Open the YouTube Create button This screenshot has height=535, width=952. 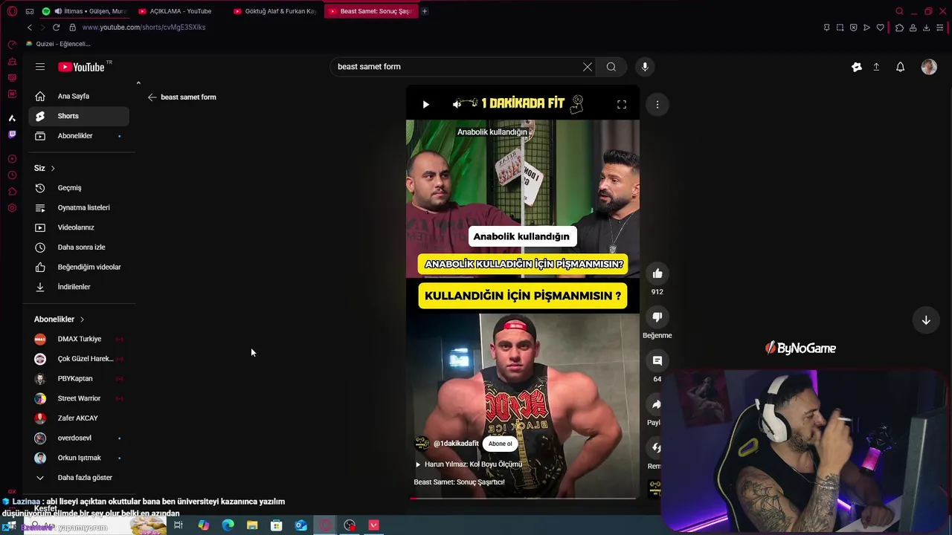point(857,67)
